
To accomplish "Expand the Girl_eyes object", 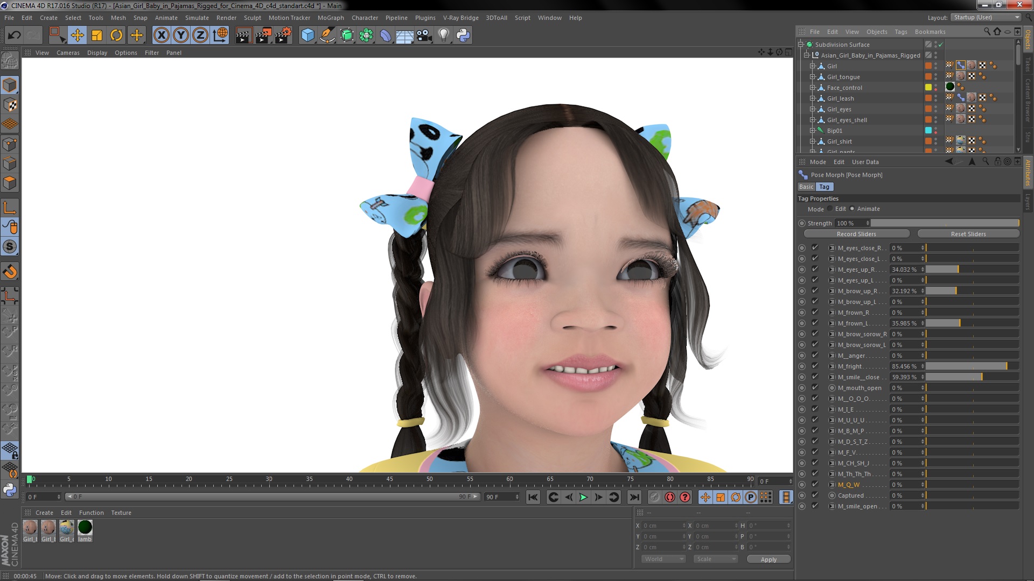I will [x=813, y=109].
